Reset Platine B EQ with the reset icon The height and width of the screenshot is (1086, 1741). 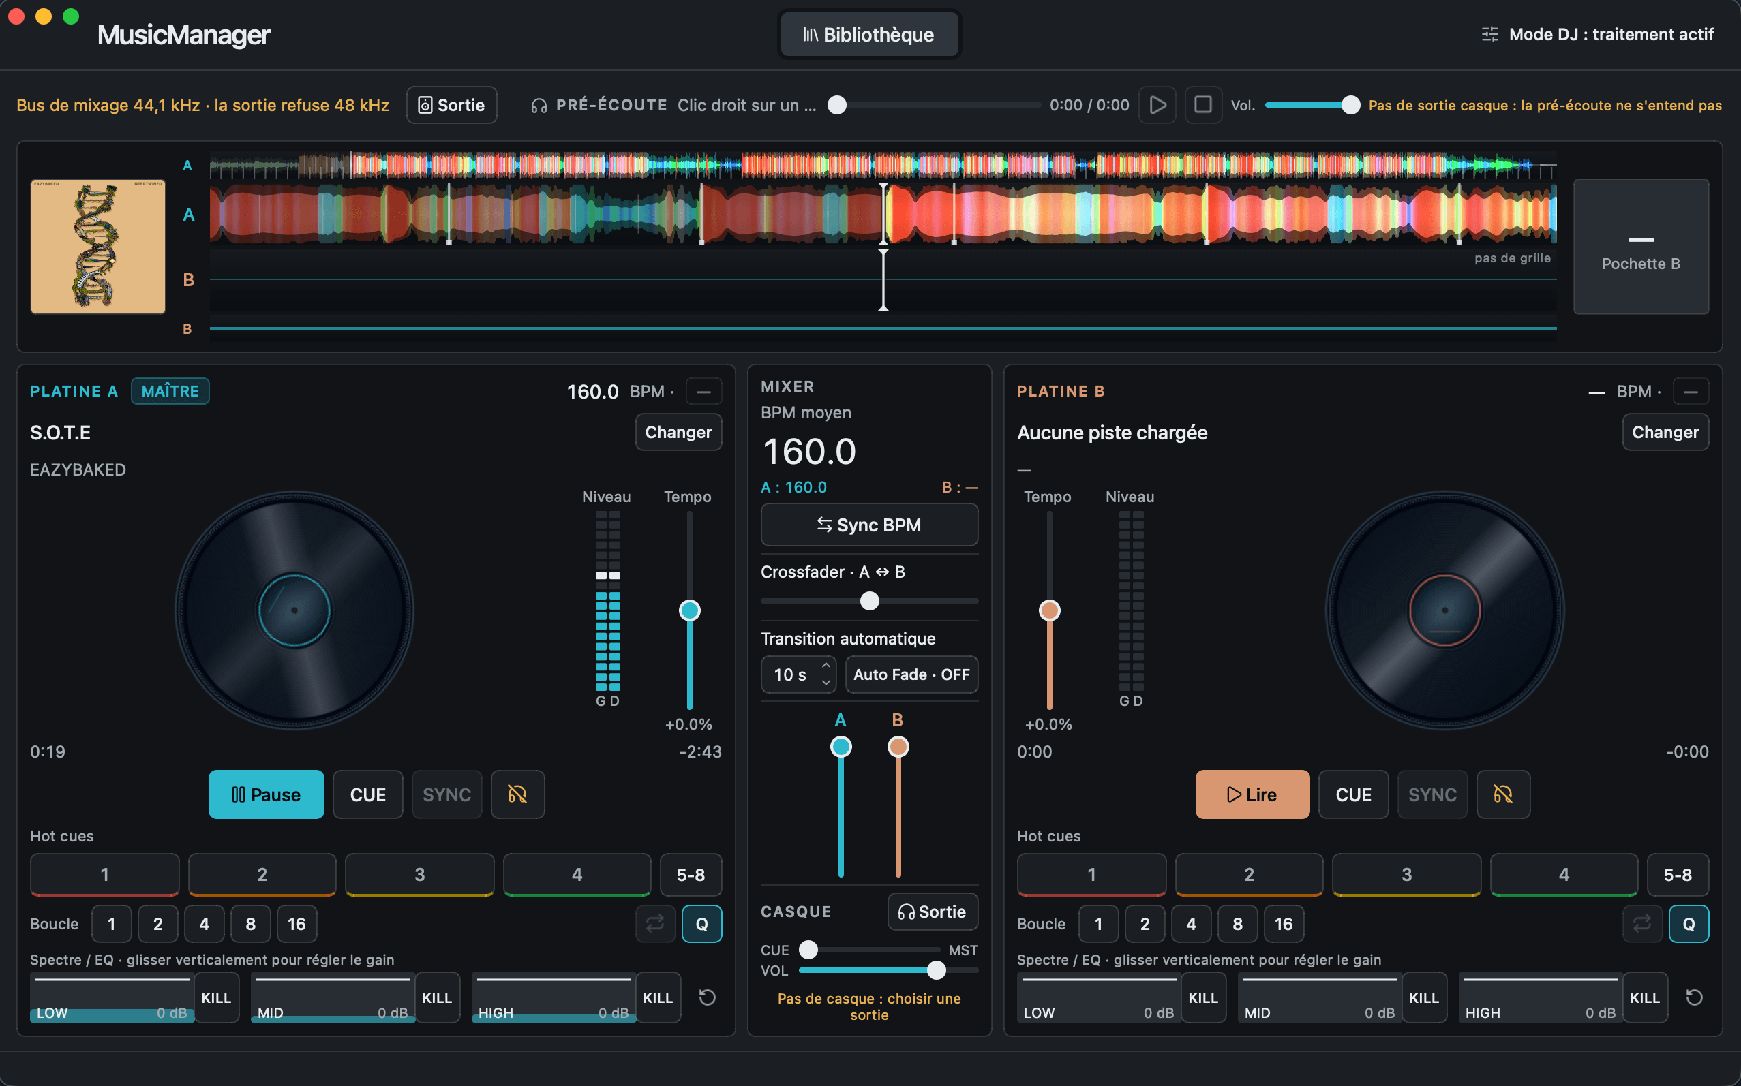1694,997
